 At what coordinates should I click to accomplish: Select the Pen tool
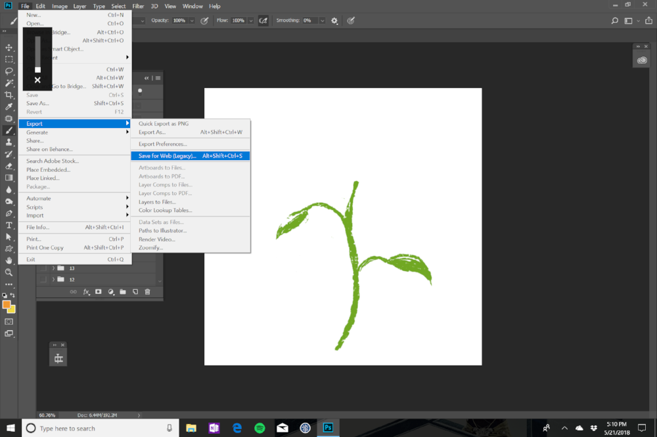click(9, 213)
